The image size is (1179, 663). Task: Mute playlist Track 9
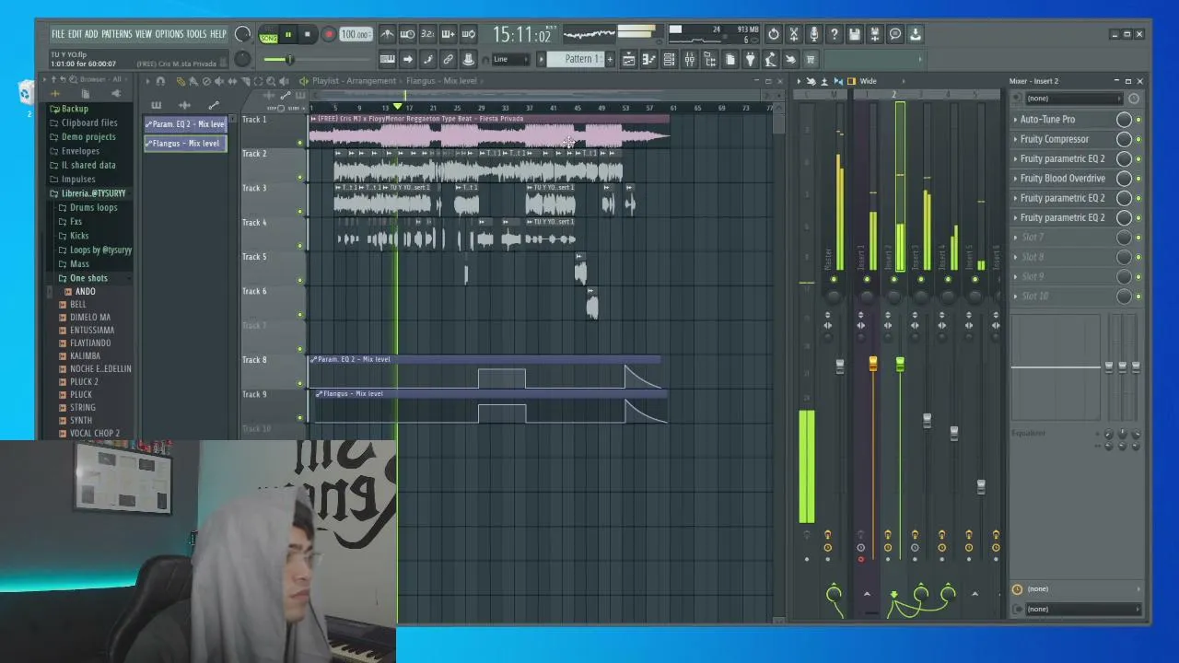click(300, 417)
